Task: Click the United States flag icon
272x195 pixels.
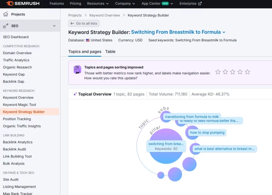Action: pyautogui.click(x=88, y=40)
